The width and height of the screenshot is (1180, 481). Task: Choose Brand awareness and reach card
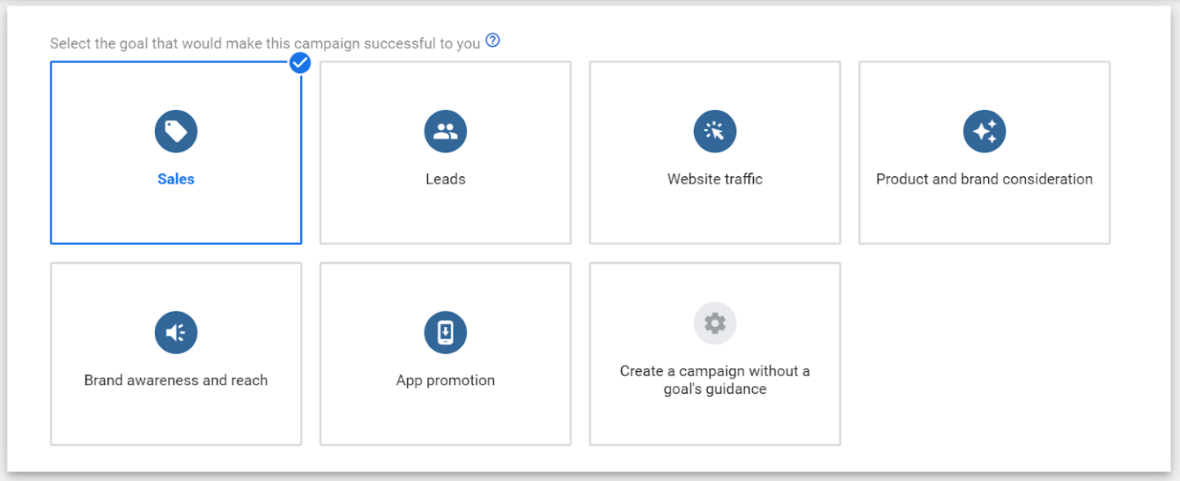(x=176, y=354)
